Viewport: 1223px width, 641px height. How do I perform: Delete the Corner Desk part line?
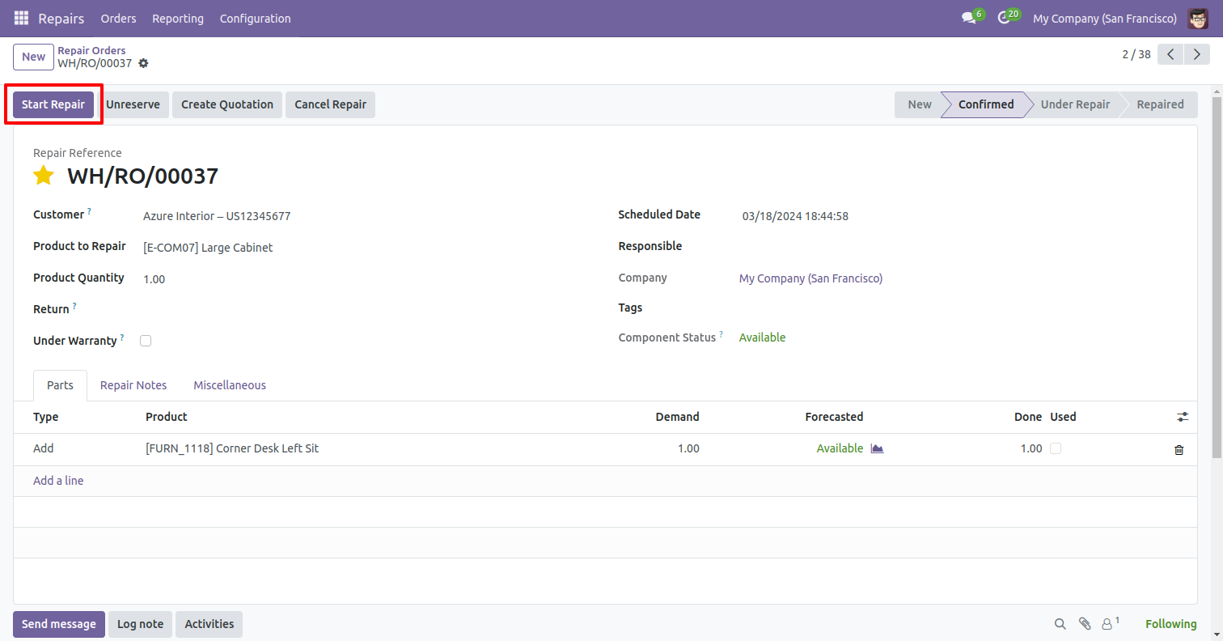pyautogui.click(x=1179, y=449)
